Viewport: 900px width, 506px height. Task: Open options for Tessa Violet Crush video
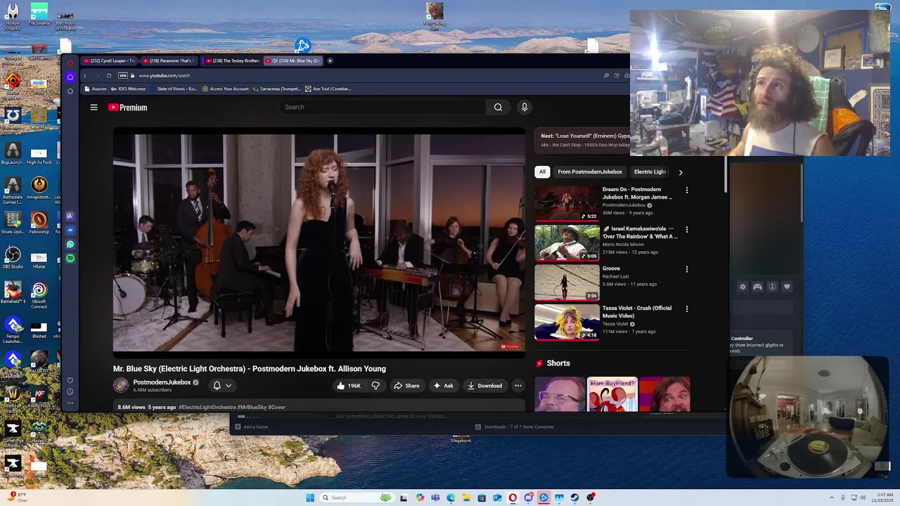(687, 309)
